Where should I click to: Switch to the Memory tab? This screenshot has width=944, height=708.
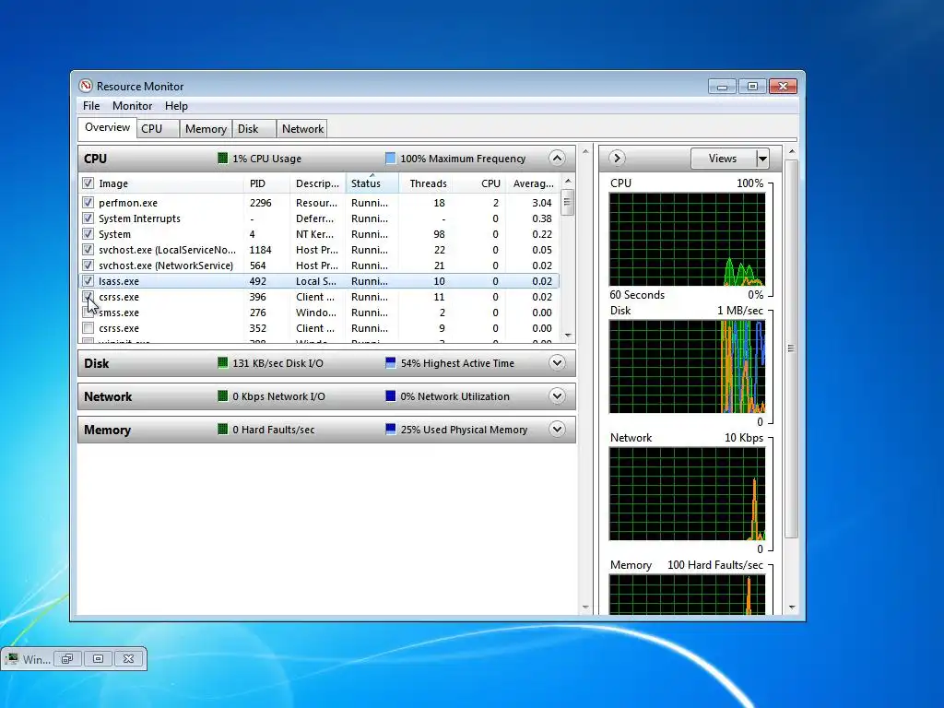[x=206, y=129]
